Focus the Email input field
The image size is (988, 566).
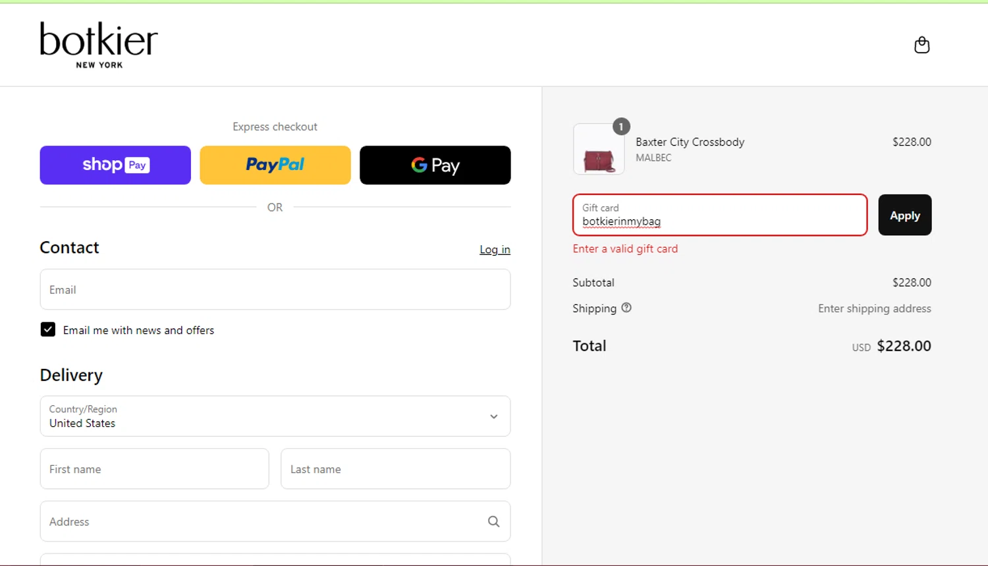pyautogui.click(x=275, y=289)
